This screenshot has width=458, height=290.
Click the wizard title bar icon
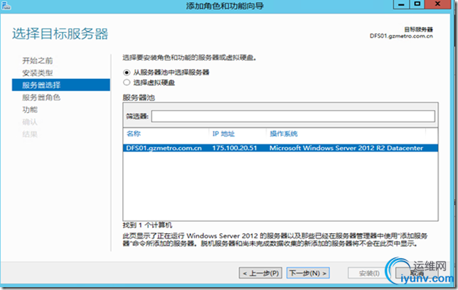6,5
